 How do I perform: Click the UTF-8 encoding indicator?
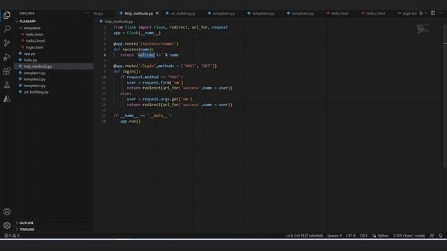click(351, 236)
